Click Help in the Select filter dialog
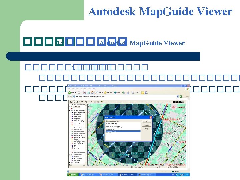Image resolution: width=240 pixels, height=180 pixels. [x=146, y=129]
